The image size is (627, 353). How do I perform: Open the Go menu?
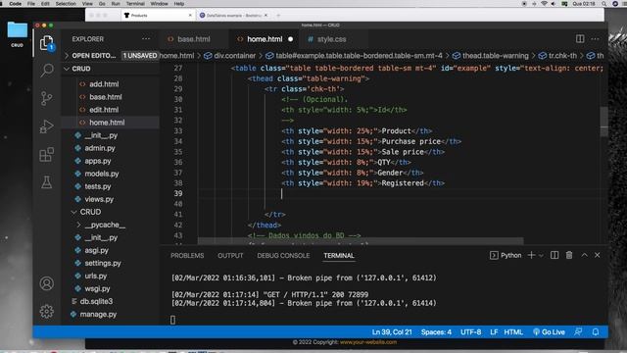[102, 4]
